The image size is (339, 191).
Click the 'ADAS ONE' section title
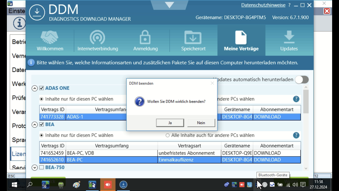coord(57,88)
